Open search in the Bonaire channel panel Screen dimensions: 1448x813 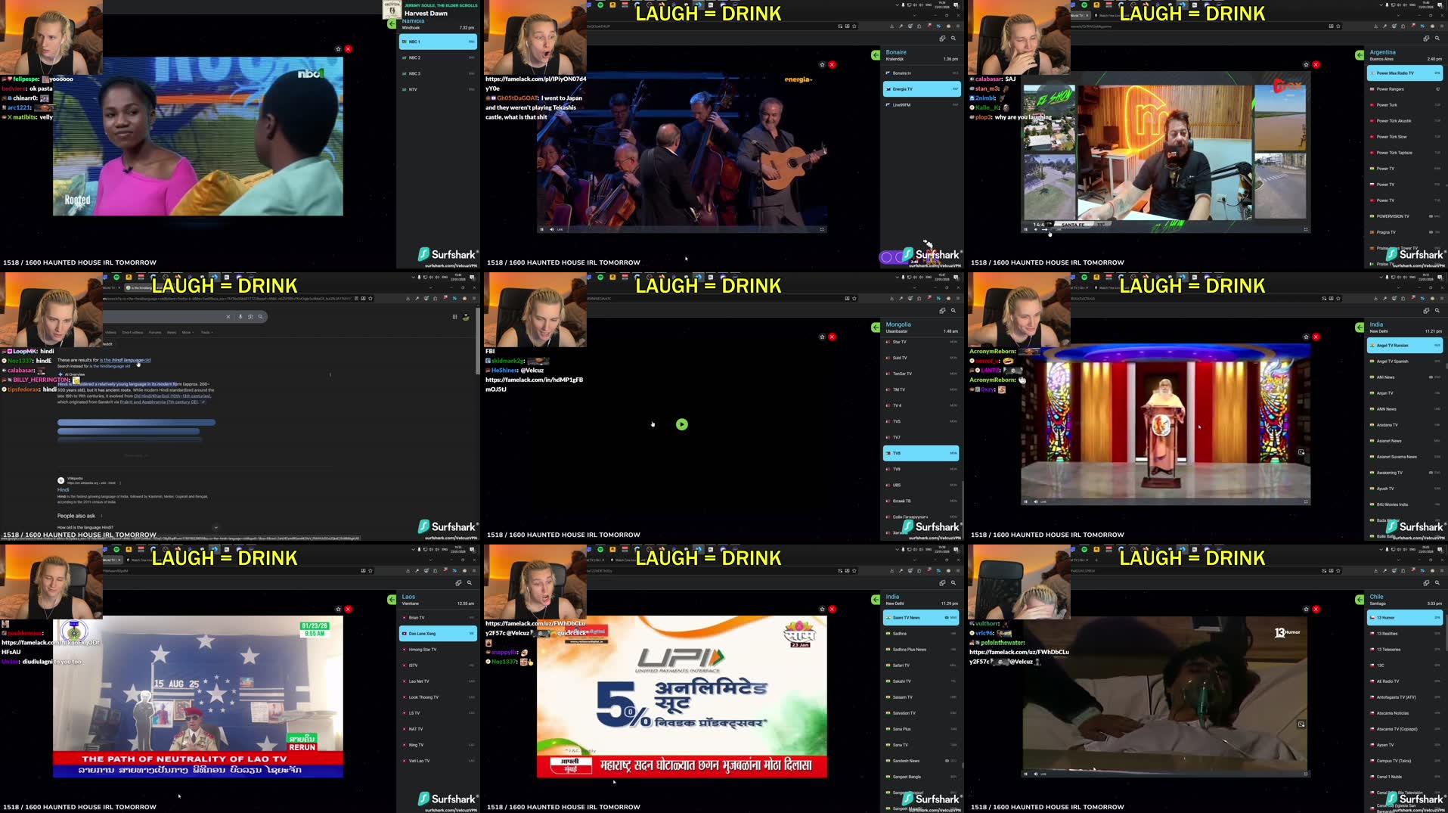tap(953, 39)
